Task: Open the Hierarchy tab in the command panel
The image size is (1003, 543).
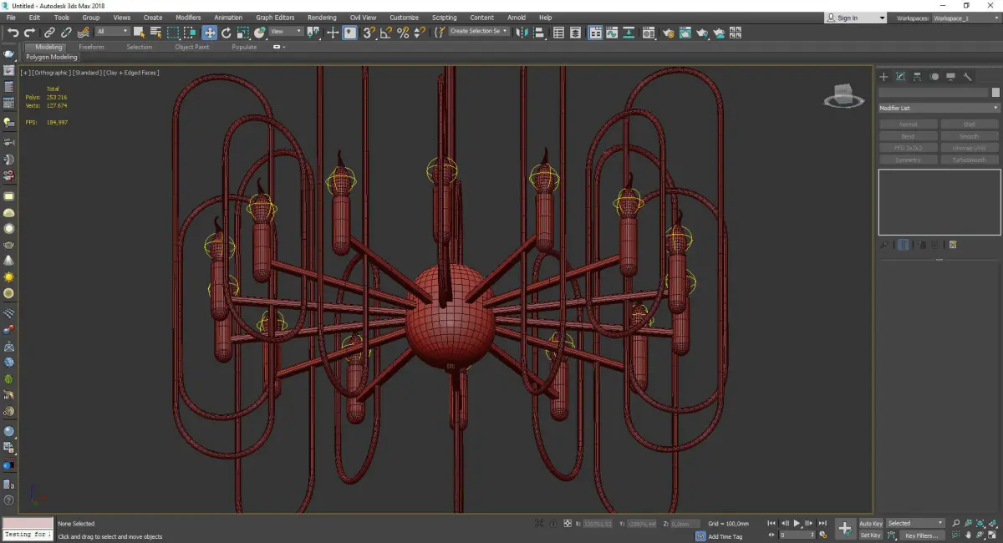Action: tap(917, 77)
